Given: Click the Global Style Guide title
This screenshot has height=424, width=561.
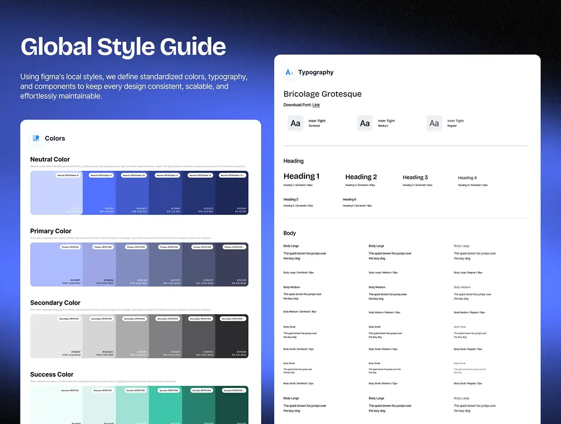Looking at the screenshot, I should coord(123,47).
